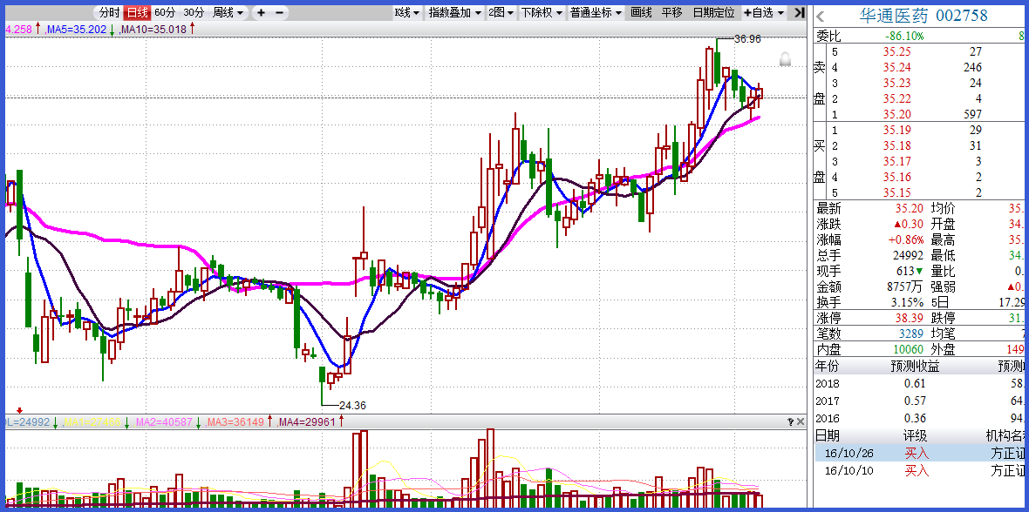
Task: Select sell level 5 price 35.25
Action: click(896, 51)
